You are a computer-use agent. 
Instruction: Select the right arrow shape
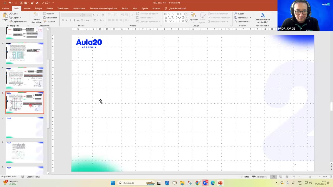point(176,17)
